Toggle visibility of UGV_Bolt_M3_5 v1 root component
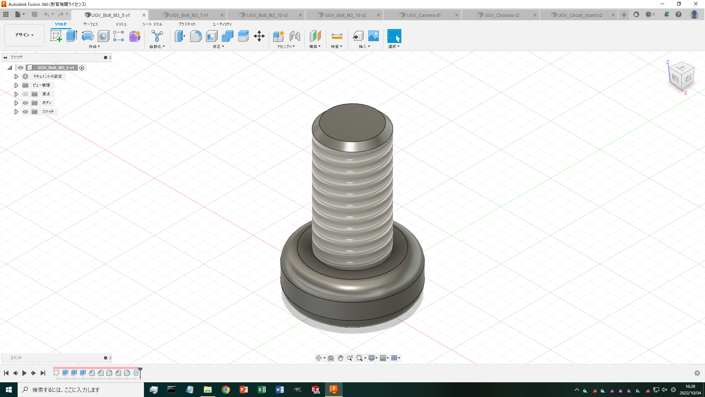This screenshot has height=397, width=705. (21, 68)
